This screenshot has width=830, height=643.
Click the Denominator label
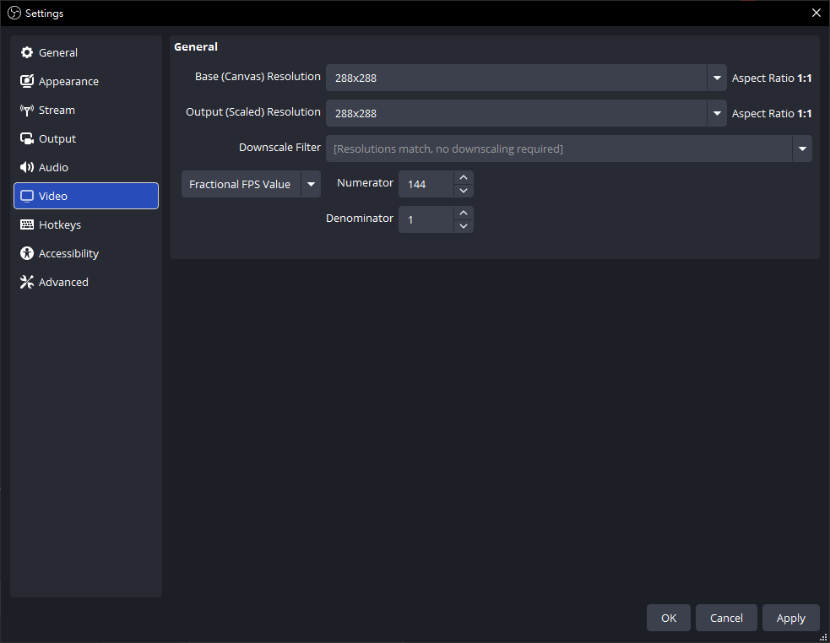pyautogui.click(x=360, y=218)
